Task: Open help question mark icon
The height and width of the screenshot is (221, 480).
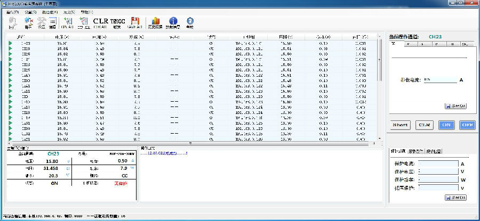Action: click(190, 22)
